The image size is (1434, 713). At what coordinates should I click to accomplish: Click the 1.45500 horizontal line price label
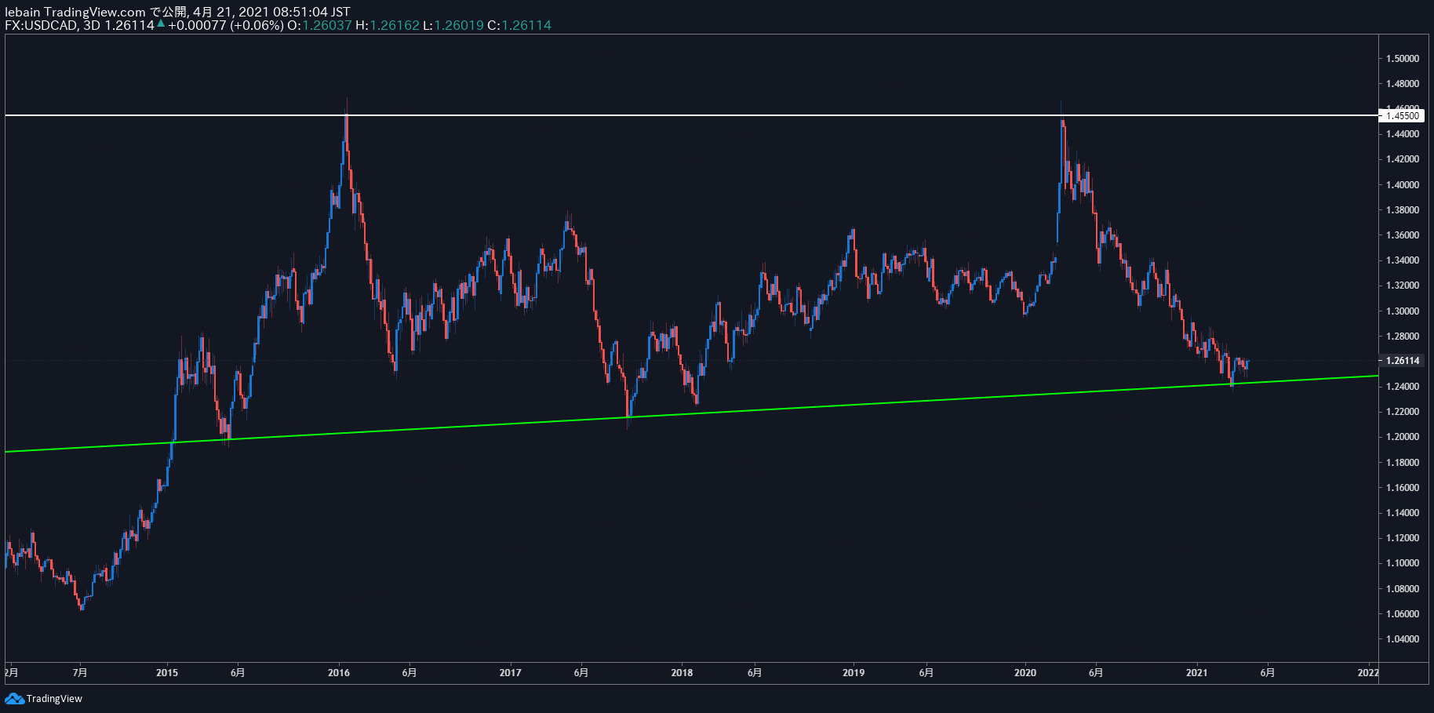click(x=1401, y=116)
